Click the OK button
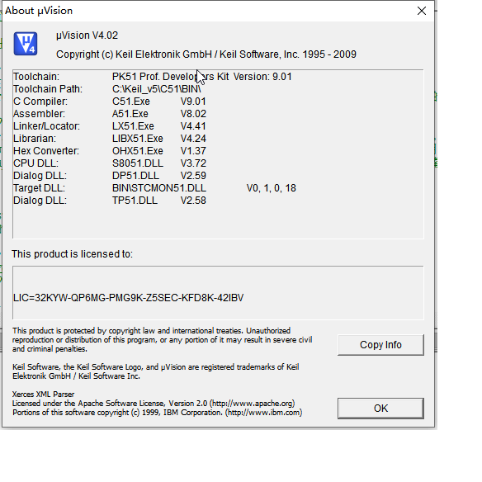Viewport: 482px width, 482px height. [380, 409]
